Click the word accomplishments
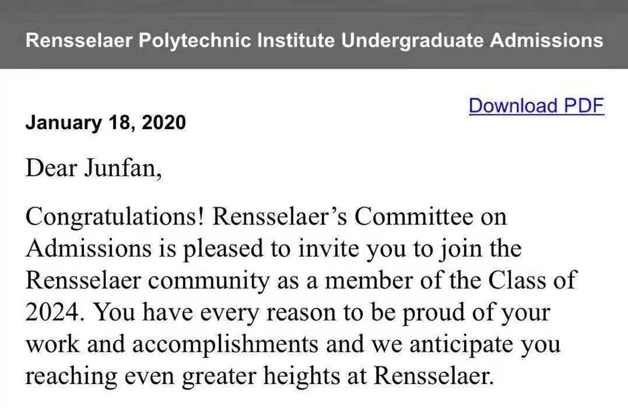Viewport: 628px width, 408px height. click(225, 345)
